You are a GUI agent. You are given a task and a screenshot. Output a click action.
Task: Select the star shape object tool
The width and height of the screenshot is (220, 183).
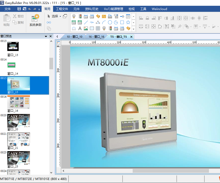coord(128,22)
